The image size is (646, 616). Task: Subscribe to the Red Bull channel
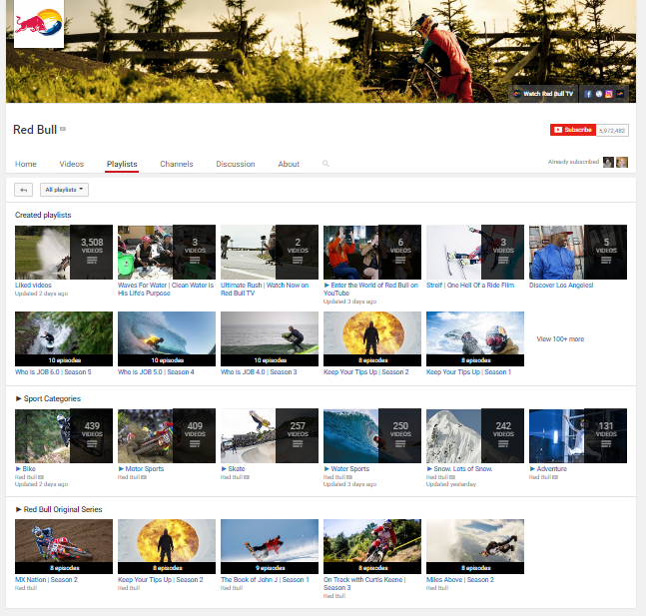click(573, 130)
